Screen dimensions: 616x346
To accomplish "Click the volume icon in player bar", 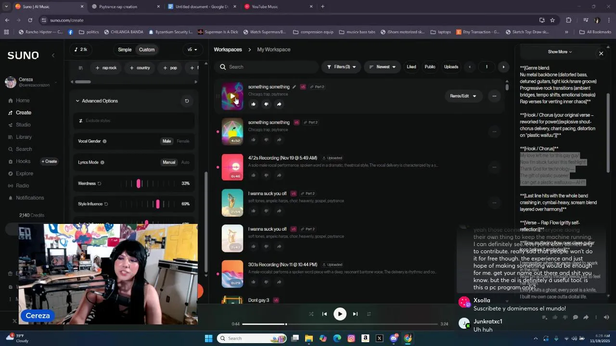I will point(606,317).
